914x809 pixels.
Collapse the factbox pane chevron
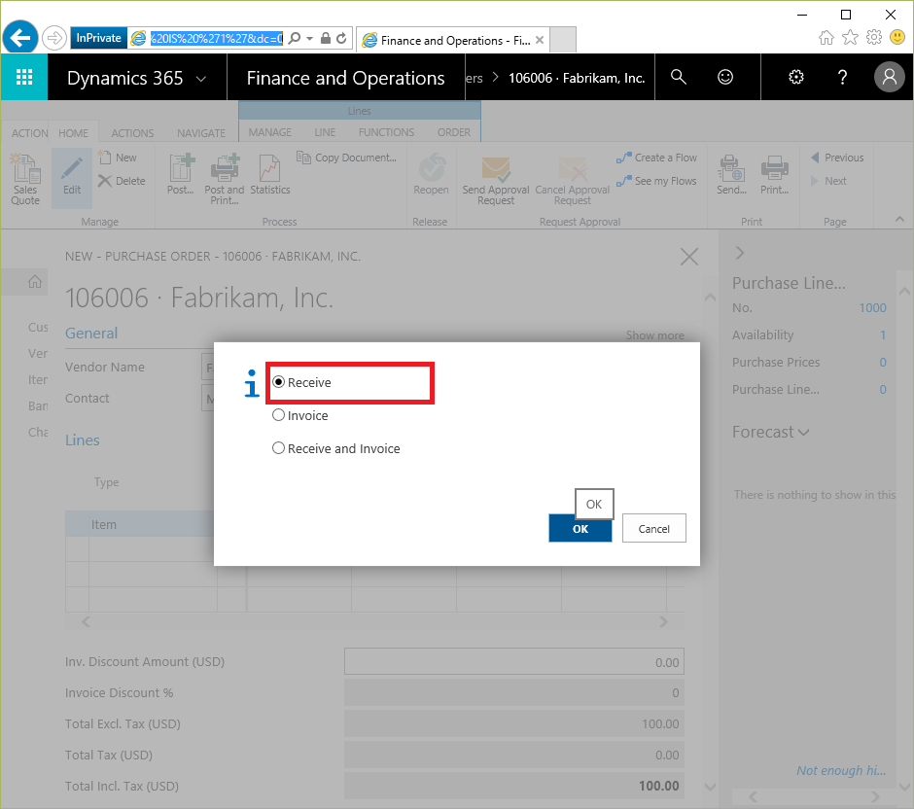click(x=740, y=253)
